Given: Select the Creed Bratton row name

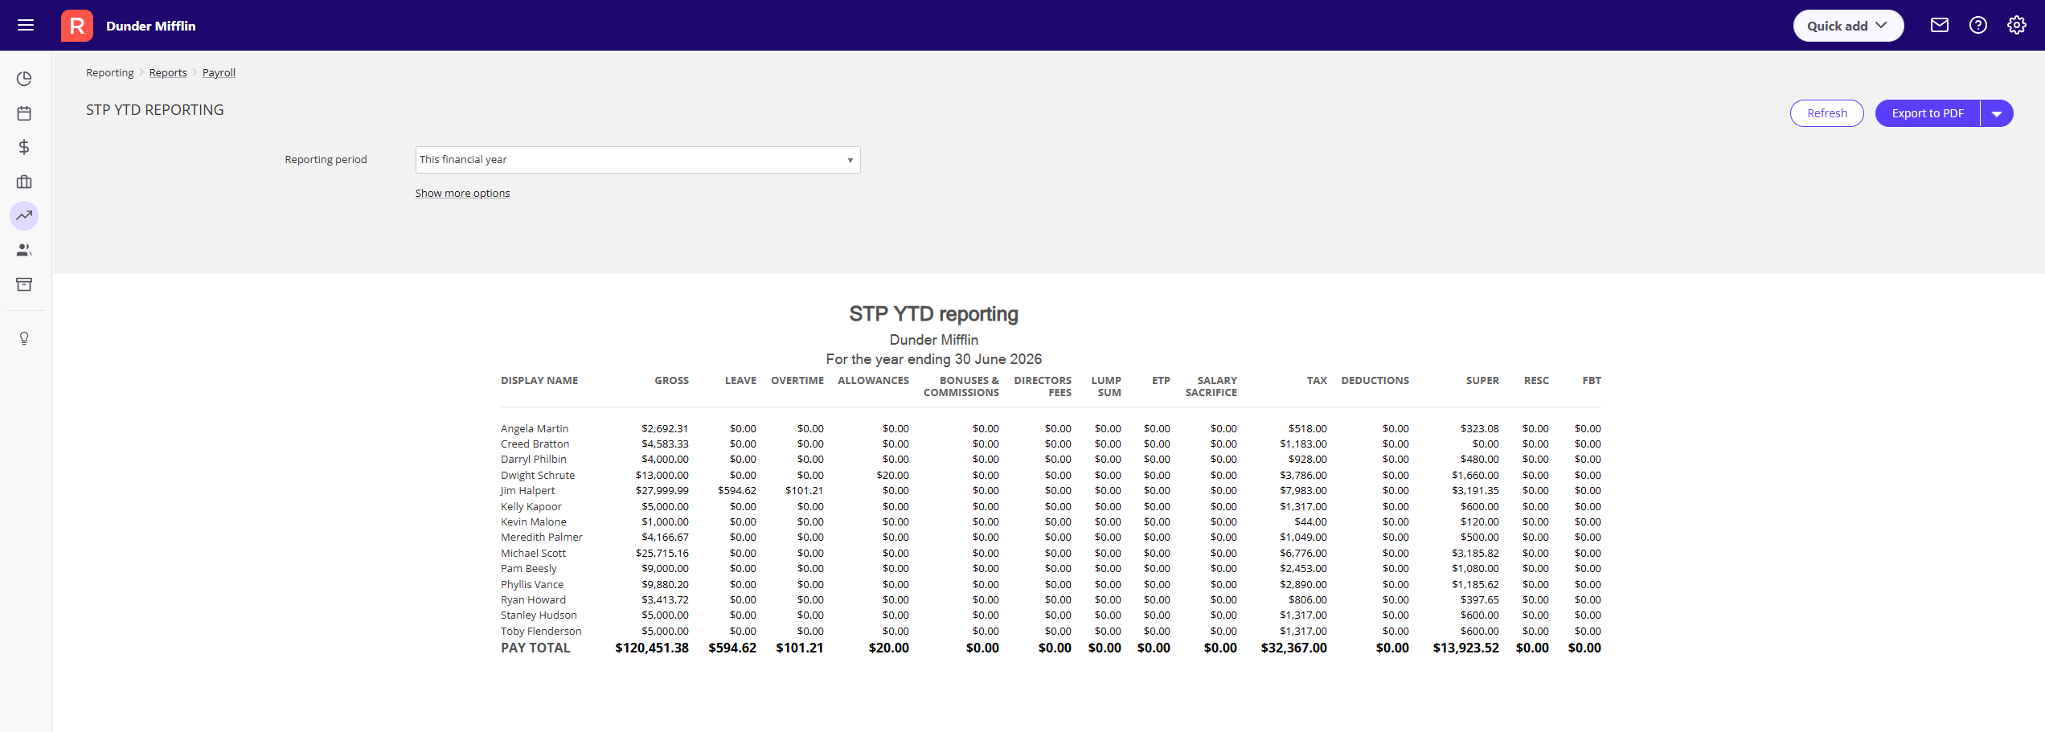Looking at the screenshot, I should [x=535, y=444].
